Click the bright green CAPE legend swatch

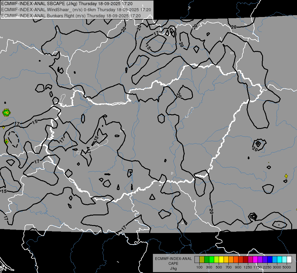click(211, 260)
